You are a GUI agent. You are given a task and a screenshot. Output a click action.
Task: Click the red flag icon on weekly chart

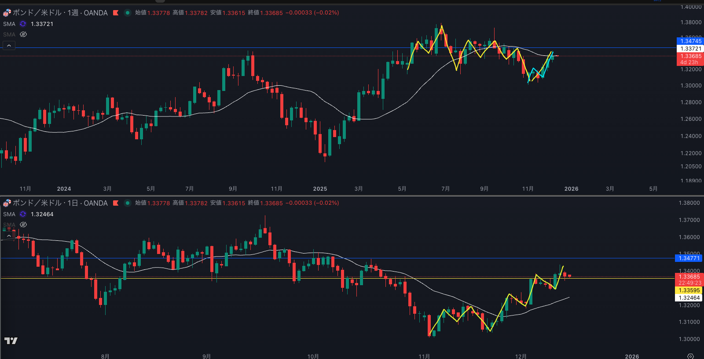pos(116,13)
